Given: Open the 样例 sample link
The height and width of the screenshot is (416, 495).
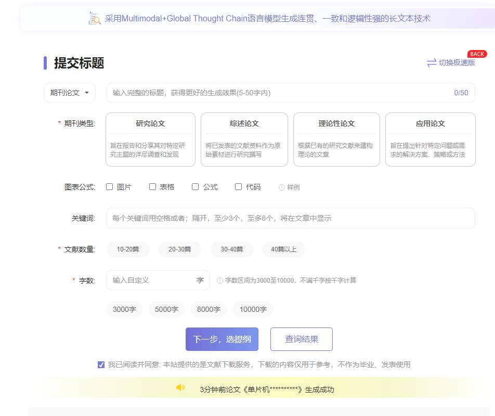Looking at the screenshot, I should pyautogui.click(x=293, y=187).
